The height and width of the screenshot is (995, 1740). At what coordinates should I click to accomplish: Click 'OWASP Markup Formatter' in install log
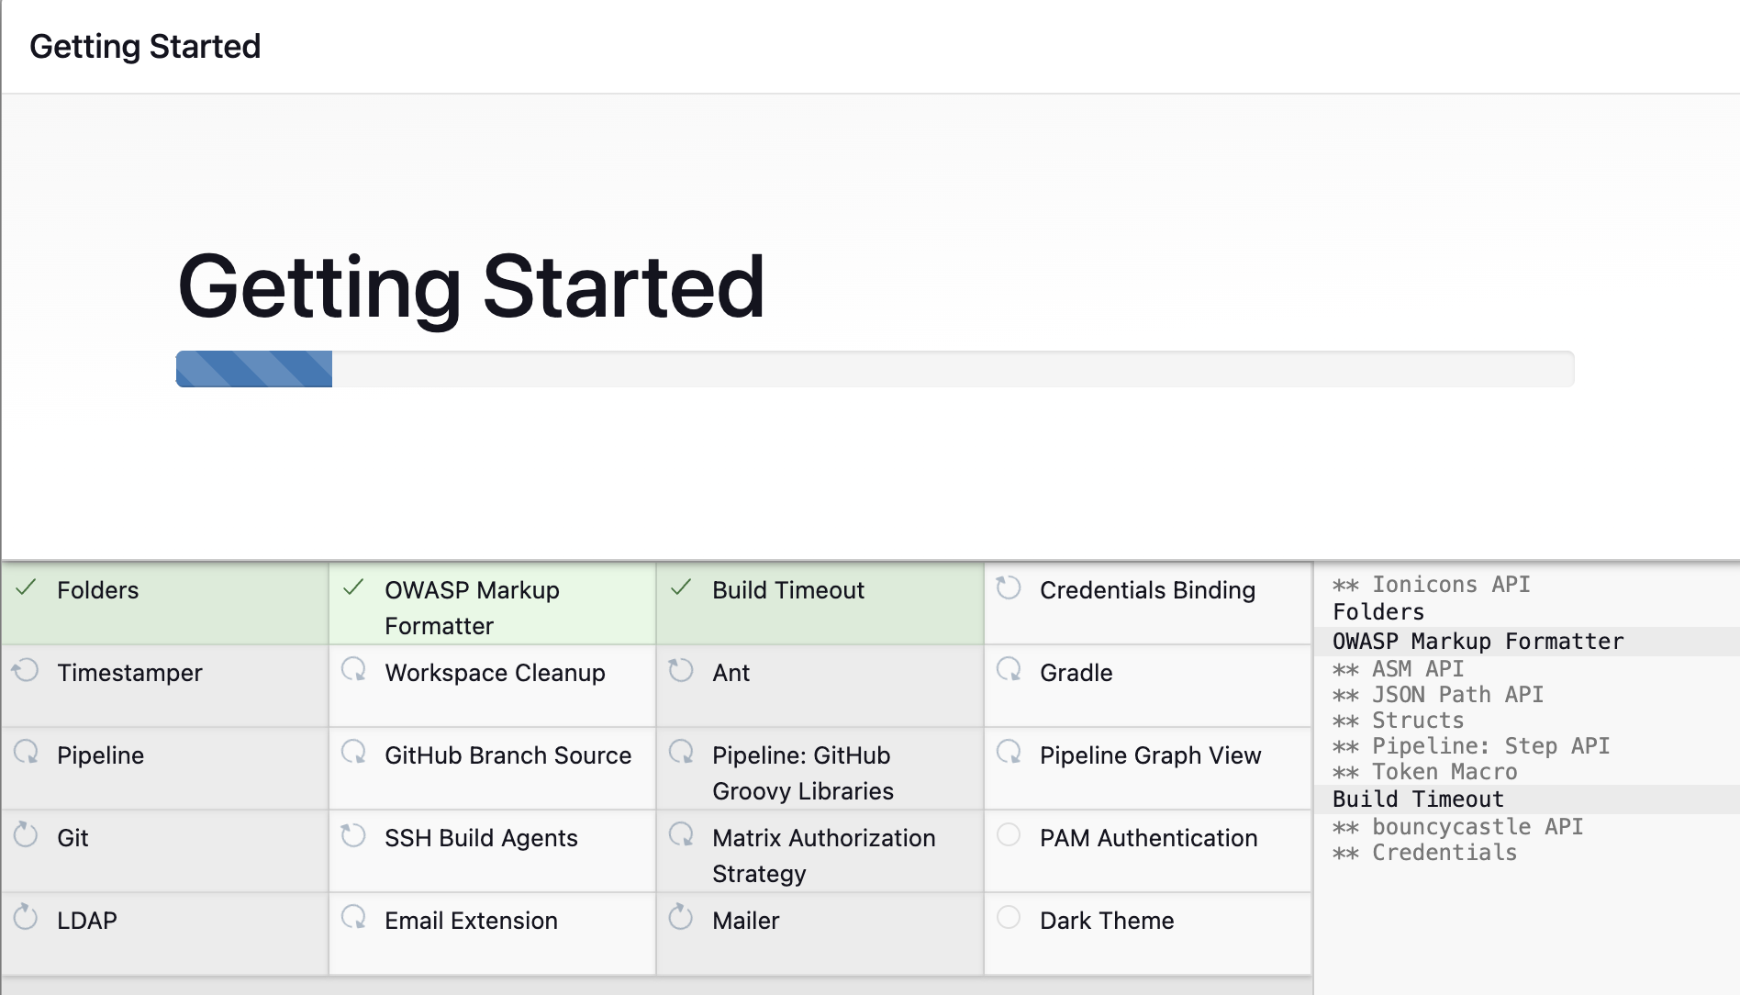point(1478,642)
